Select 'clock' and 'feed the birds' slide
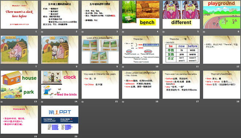The width and height of the screenshot is (241, 138). click(60, 85)
